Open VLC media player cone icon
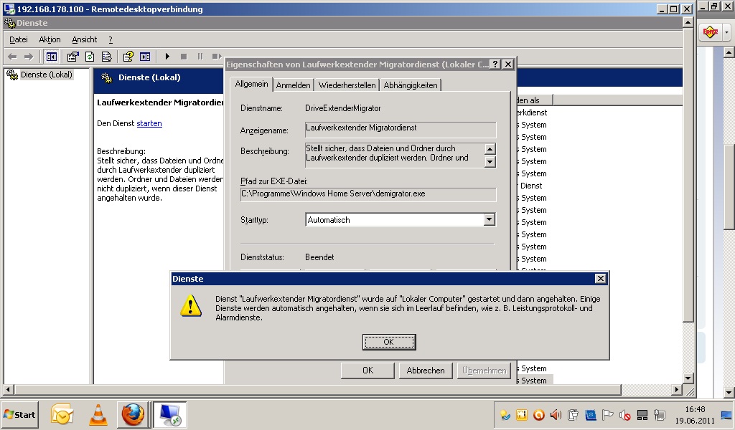 click(98, 414)
